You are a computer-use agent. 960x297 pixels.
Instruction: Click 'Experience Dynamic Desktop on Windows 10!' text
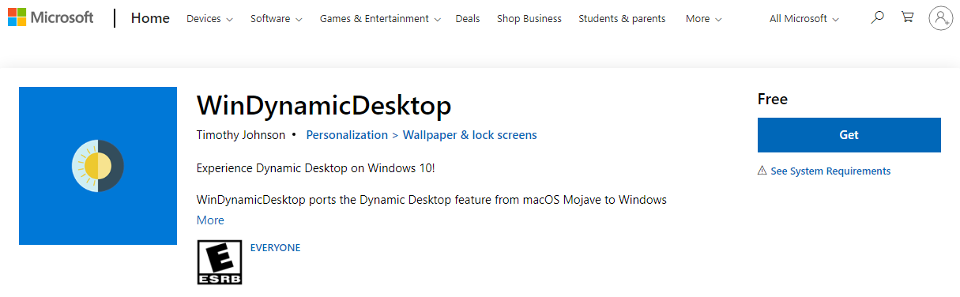[316, 168]
